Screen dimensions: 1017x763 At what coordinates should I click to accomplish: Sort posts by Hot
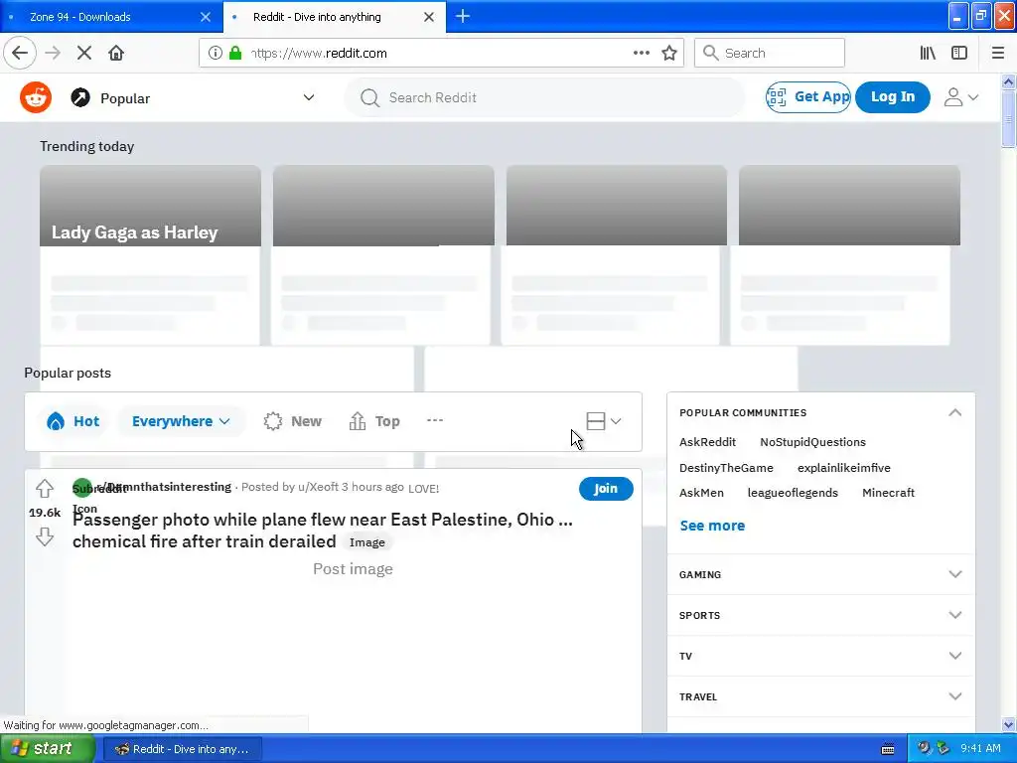pyautogui.click(x=73, y=421)
